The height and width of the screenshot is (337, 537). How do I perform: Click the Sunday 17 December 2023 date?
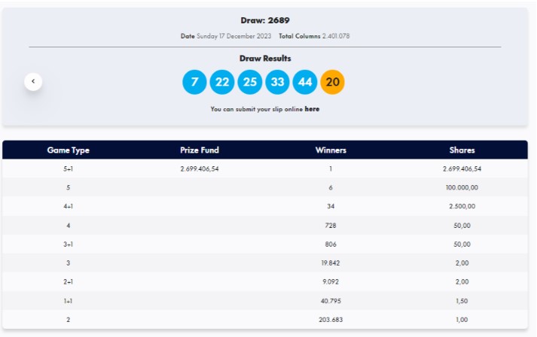233,36
